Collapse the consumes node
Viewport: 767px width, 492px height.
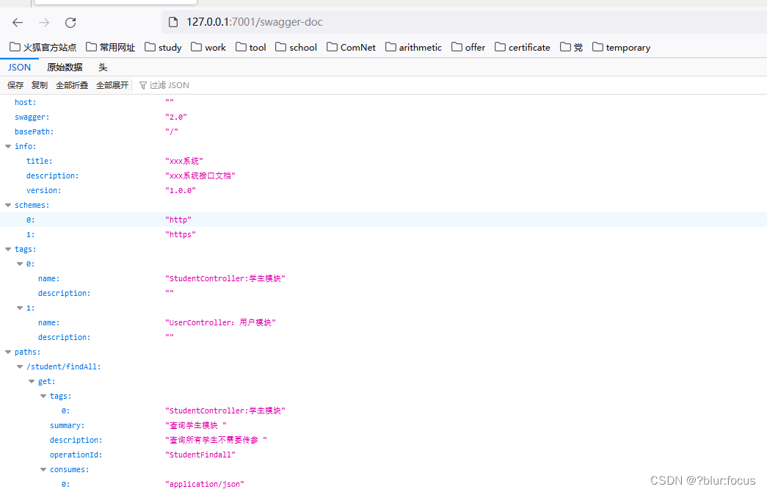tap(43, 469)
